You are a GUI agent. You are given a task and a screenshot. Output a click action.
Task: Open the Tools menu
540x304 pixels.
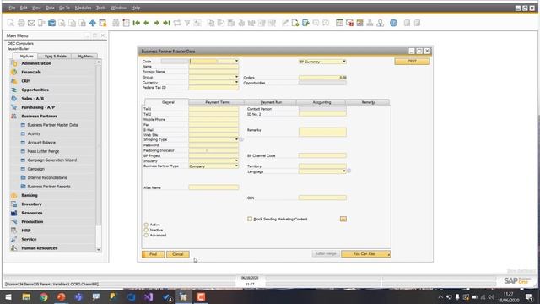pos(101,8)
